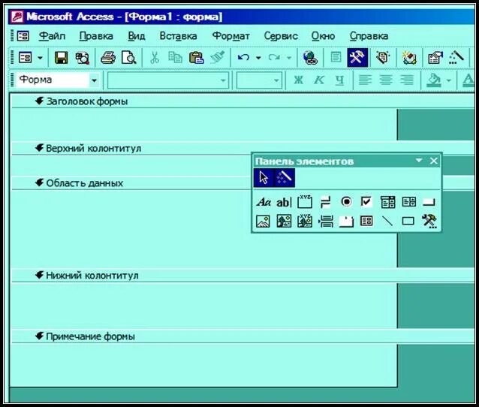Viewport: 479px width, 407px height.
Task: Open the Формат menu
Action: tap(231, 36)
